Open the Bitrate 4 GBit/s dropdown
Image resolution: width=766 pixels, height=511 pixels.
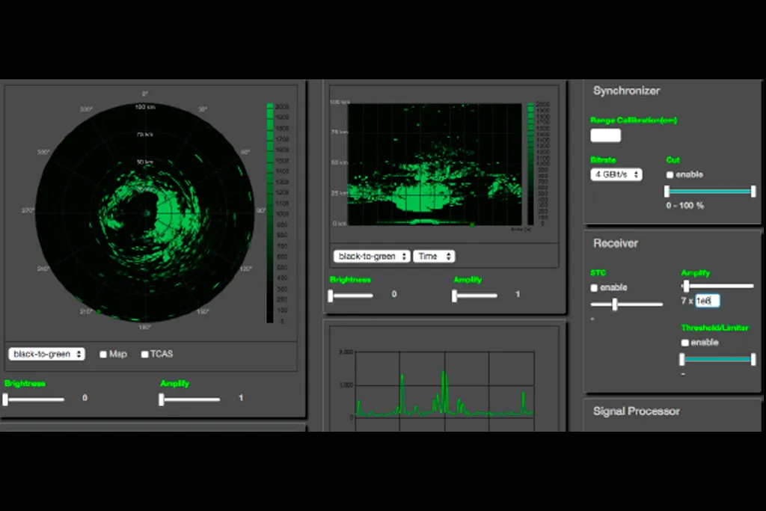click(x=616, y=174)
